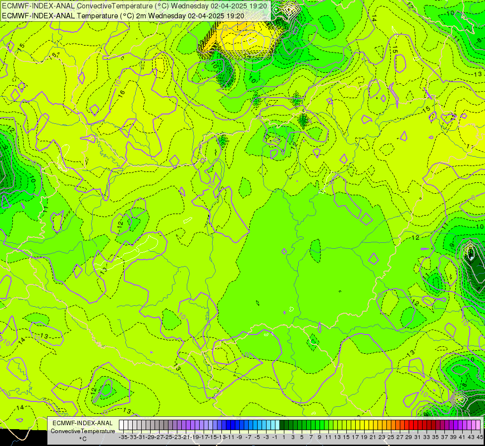
Task: Click the -35 legend scale value
Action: tap(123, 437)
